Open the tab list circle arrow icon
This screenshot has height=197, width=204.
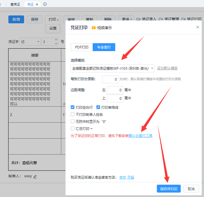pos(45,4)
